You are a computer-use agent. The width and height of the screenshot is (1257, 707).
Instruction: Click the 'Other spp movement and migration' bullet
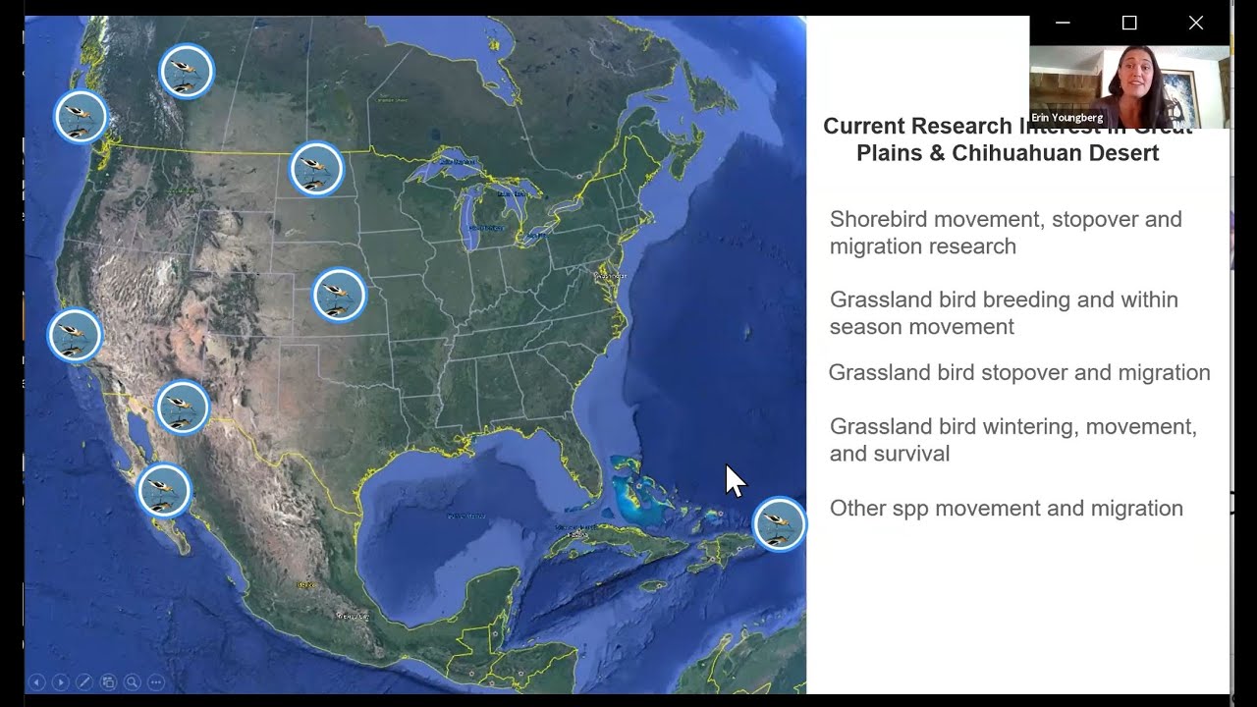[x=1006, y=509]
